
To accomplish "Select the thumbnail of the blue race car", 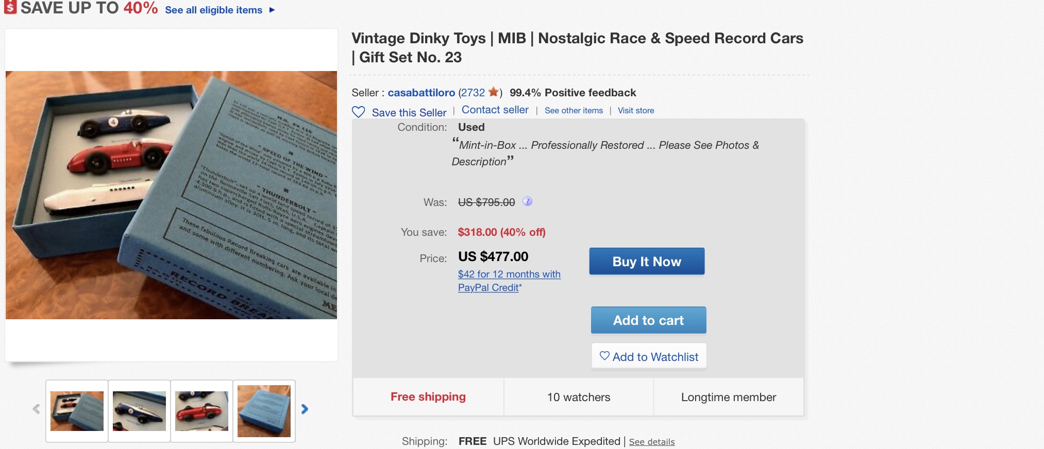I will point(139,411).
